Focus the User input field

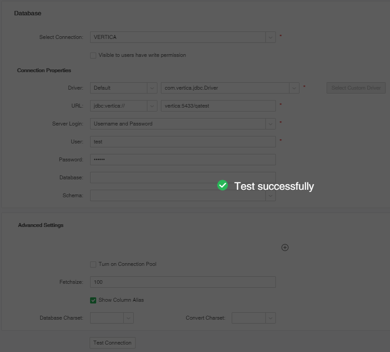tap(182, 142)
